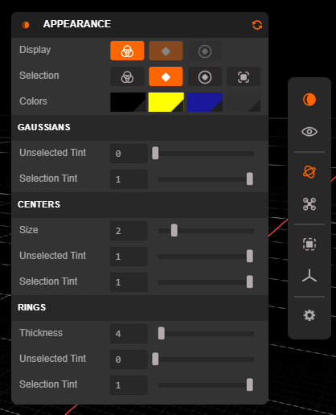This screenshot has height=415, width=336.
Task: Click the Gaussians Unselected Tint input field
Action: (129, 154)
